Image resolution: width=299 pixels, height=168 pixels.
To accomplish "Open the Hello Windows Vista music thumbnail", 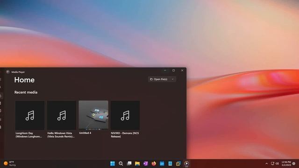I will pos(62,115).
